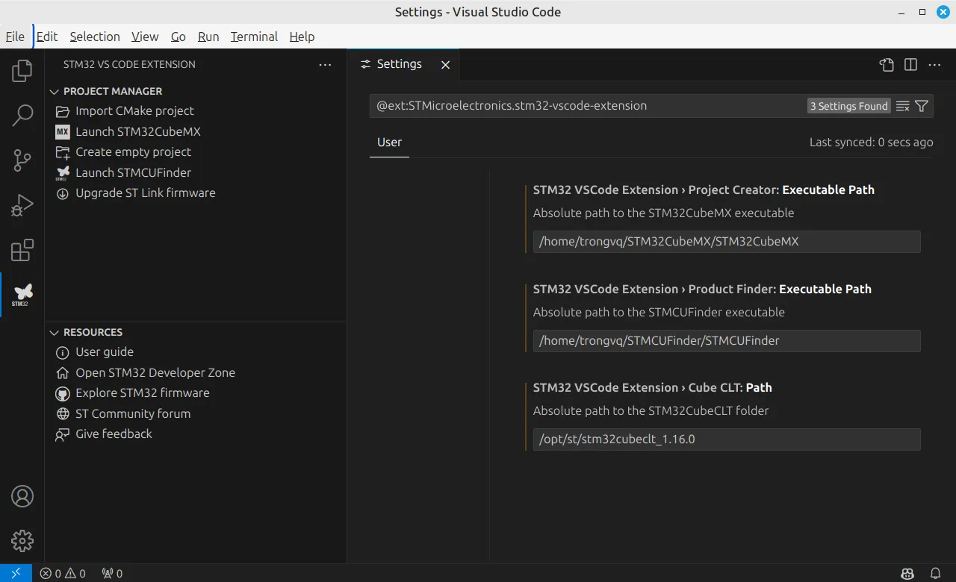Open the Help menu
The image size is (956, 582).
[302, 37]
